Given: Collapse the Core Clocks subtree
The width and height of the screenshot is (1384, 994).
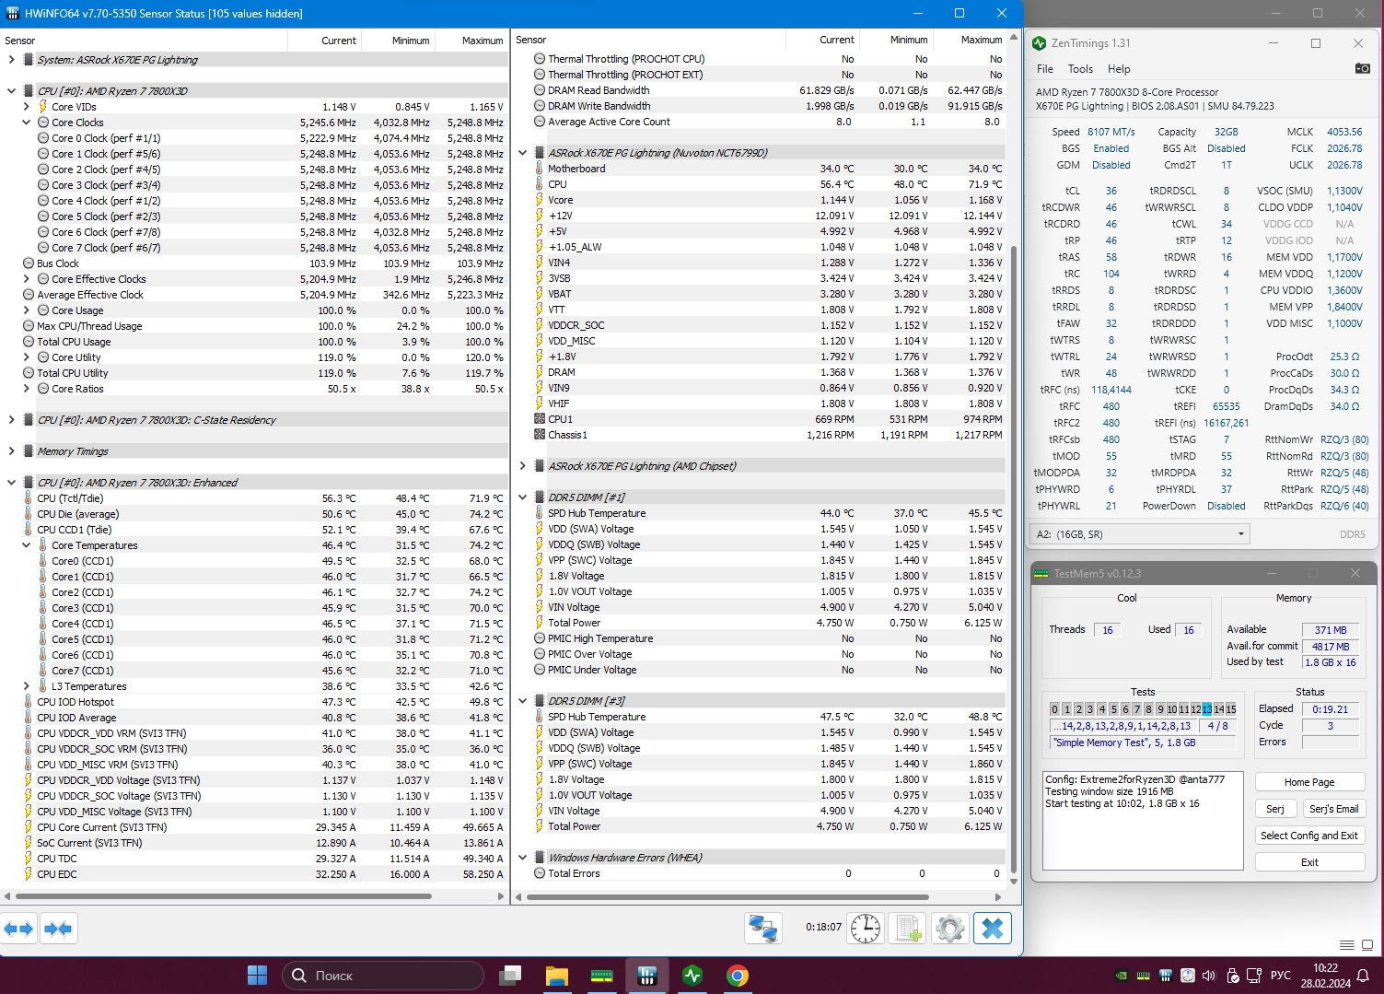Looking at the screenshot, I should 27,123.
